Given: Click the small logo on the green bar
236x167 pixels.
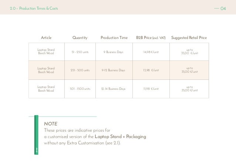Looking at the screenshot, I should [37, 150].
